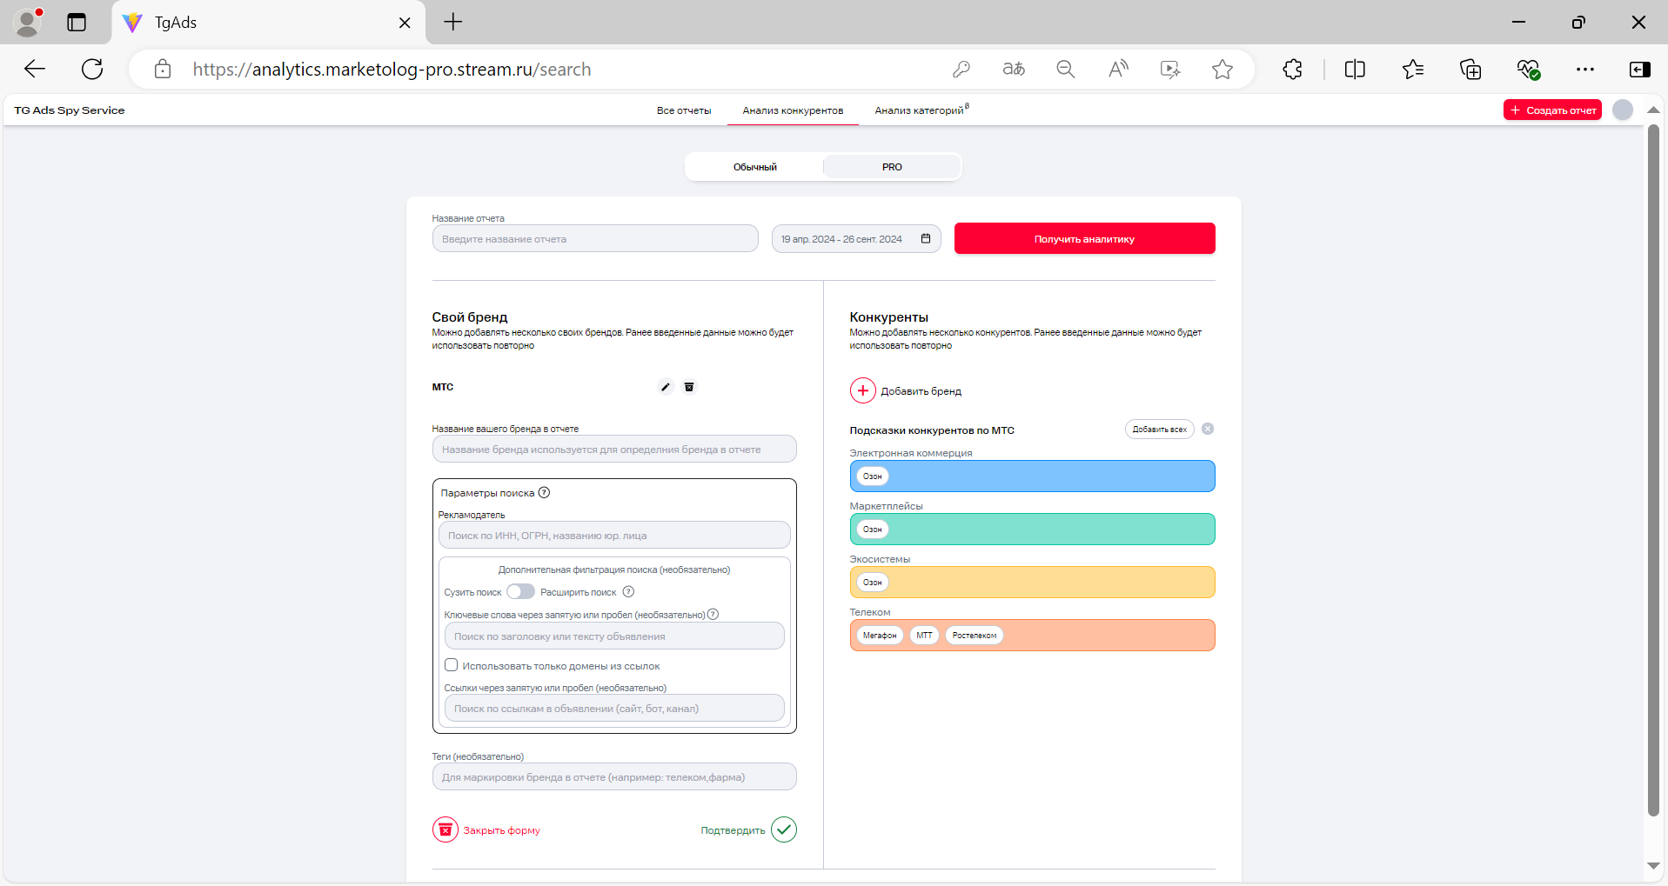
Task: Open a new browser tab
Action: point(453,23)
